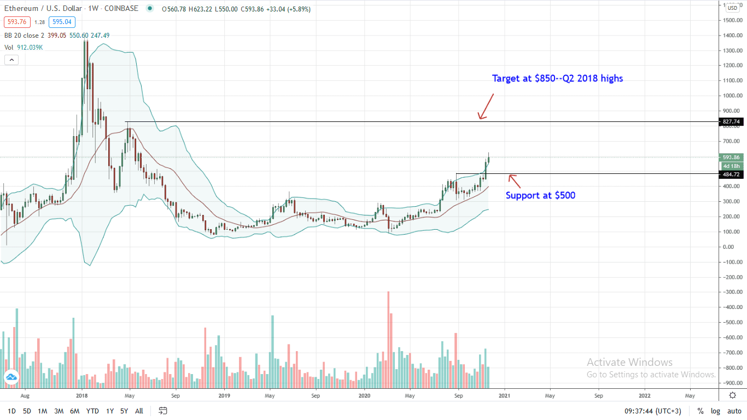Set range to 5Y
747x420 pixels.
coord(124,411)
